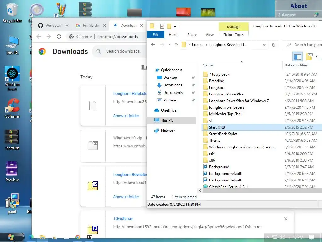This screenshot has width=322, height=242.
Task: Open This PC desktop shortcut
Action: [x=12, y=45]
